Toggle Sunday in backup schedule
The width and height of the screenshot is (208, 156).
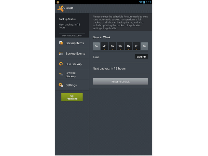96,46
